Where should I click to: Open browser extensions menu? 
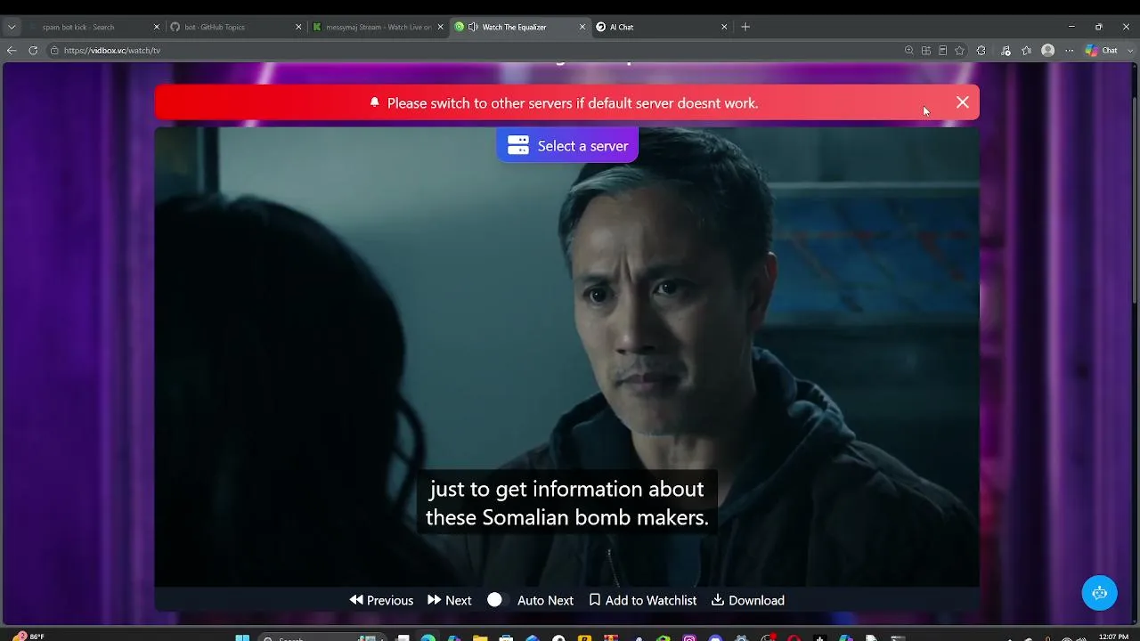(x=981, y=51)
